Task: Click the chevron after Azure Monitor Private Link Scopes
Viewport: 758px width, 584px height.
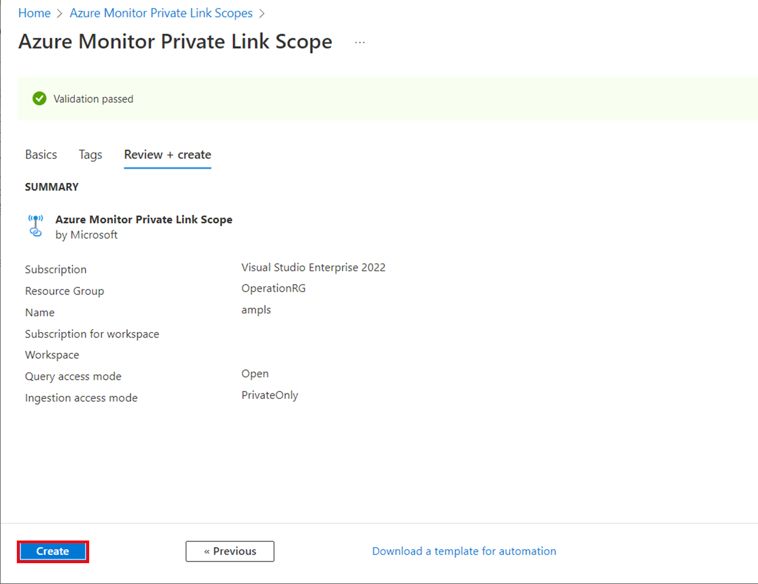Action: pos(262,13)
